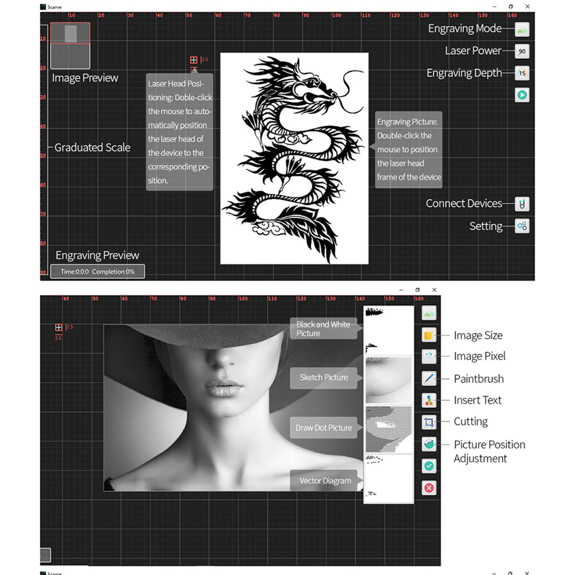Image resolution: width=575 pixels, height=575 pixels.
Task: Choose the Black and White Picture thumbnail
Action: pos(389,330)
